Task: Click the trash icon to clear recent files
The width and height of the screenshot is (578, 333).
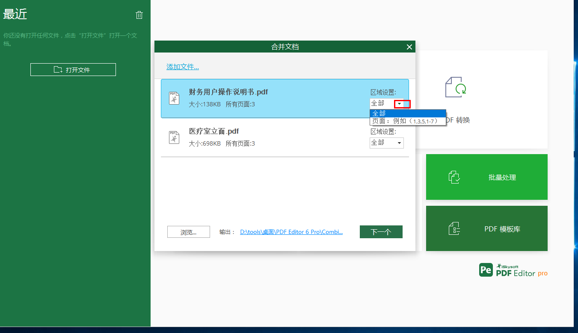Action: click(139, 15)
